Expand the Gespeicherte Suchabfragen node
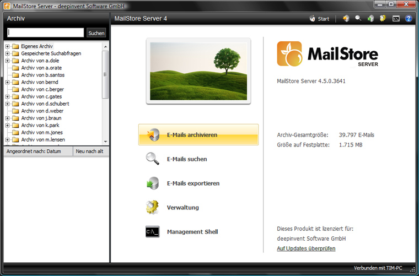419x276 pixels. click(7, 53)
